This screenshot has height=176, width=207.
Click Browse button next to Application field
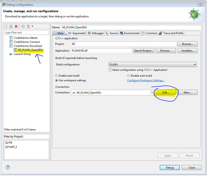tap(166, 51)
